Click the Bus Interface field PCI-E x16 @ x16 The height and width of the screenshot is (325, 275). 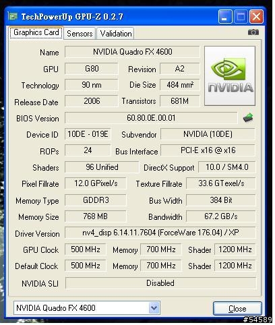pos(208,150)
